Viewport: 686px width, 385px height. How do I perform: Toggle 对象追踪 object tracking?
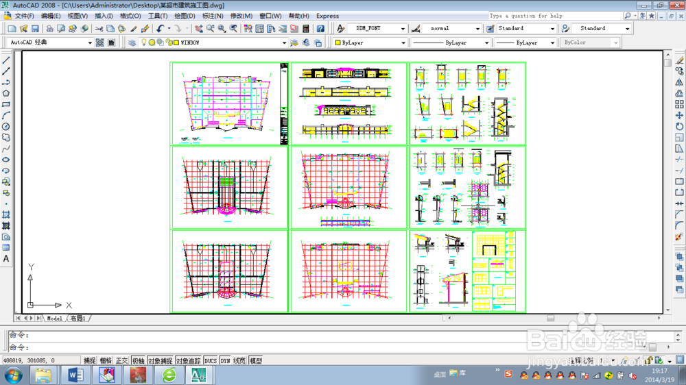tap(188, 360)
